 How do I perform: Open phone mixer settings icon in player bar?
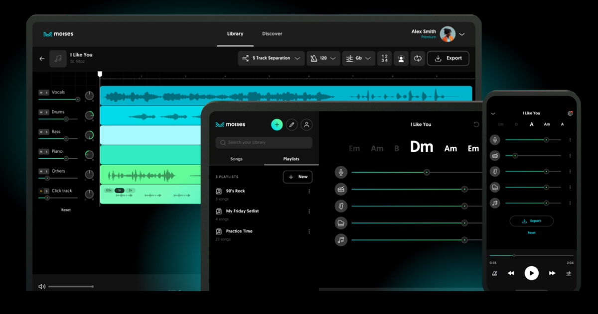(569, 273)
